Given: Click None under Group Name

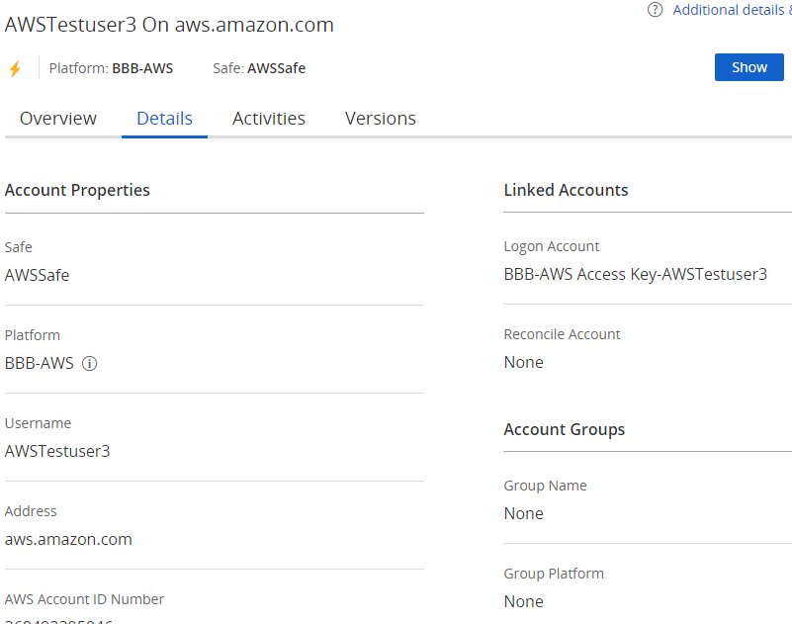Looking at the screenshot, I should 523,513.
